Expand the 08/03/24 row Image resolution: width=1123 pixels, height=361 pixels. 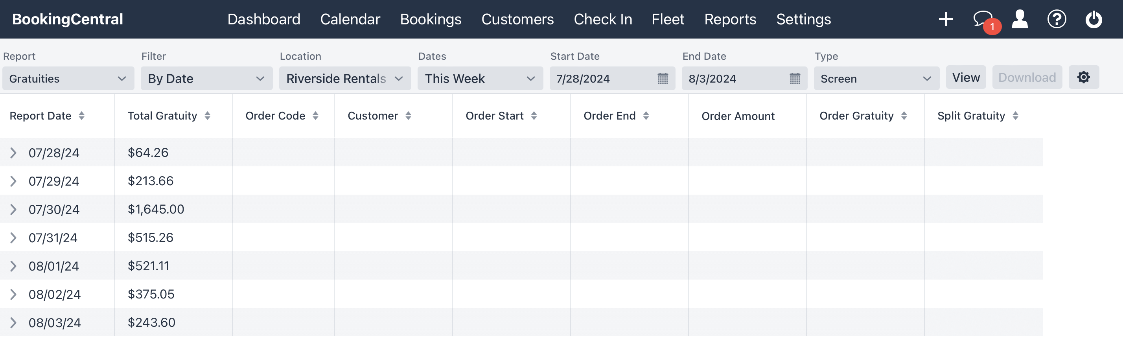13,322
